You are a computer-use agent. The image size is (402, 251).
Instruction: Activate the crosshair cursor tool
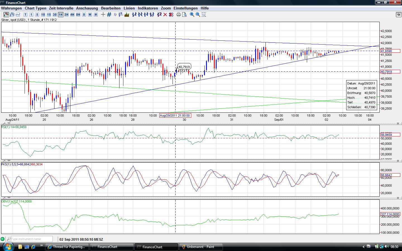coord(103,15)
